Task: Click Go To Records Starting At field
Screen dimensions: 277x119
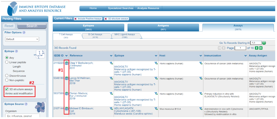Action: tap(256, 43)
